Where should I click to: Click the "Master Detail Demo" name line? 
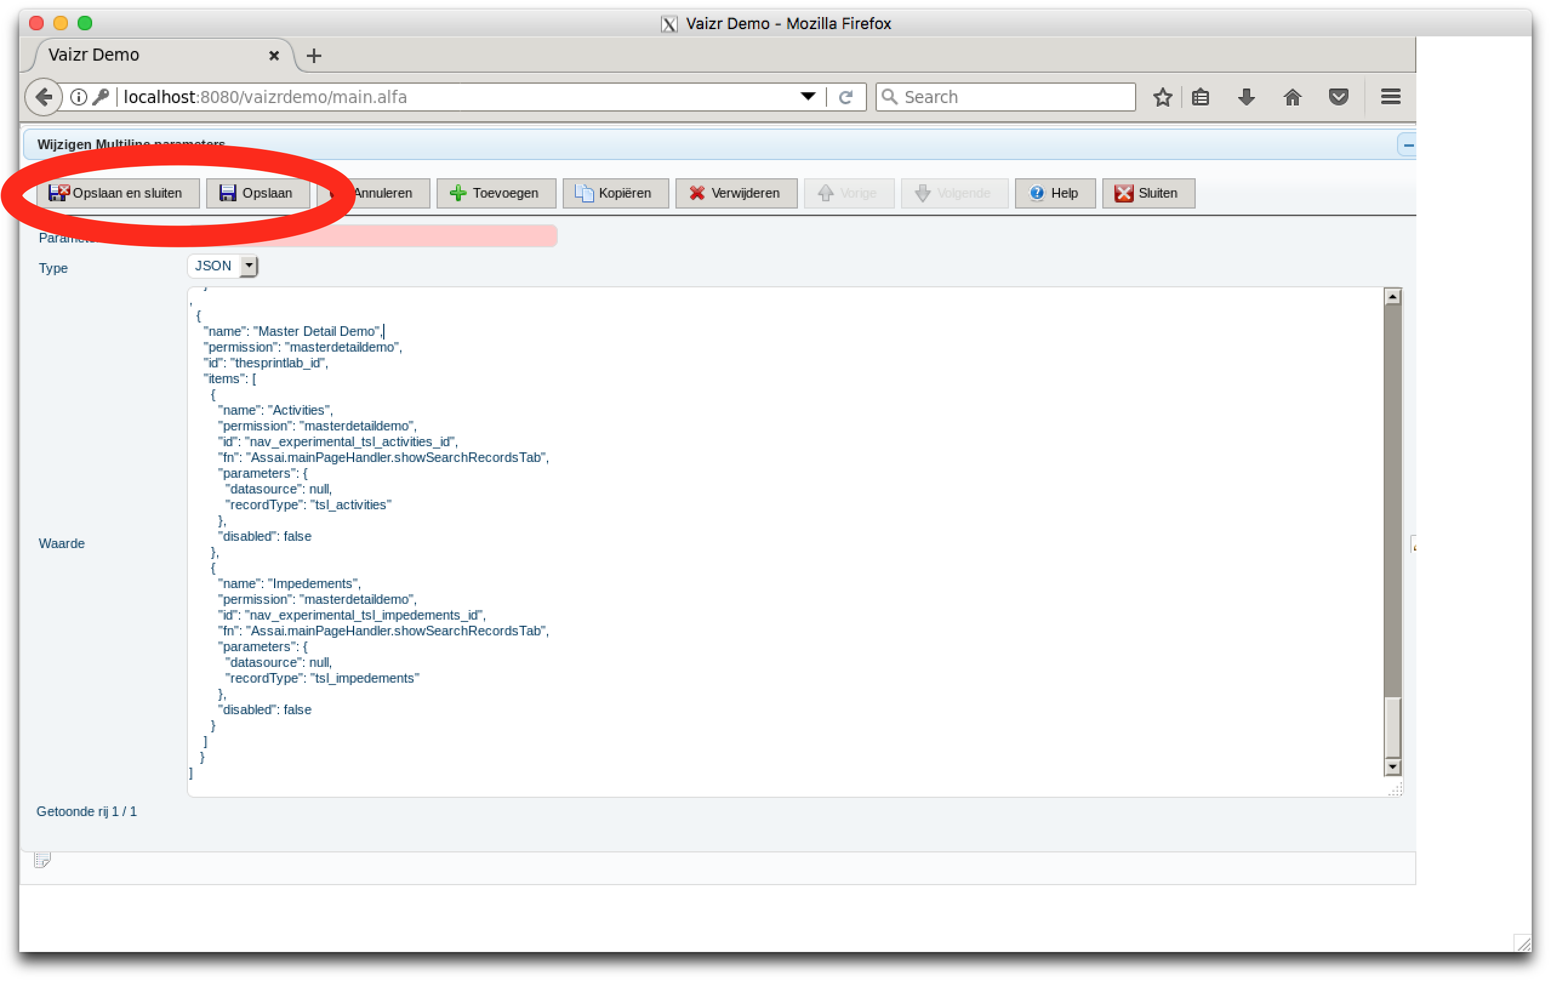click(x=292, y=331)
